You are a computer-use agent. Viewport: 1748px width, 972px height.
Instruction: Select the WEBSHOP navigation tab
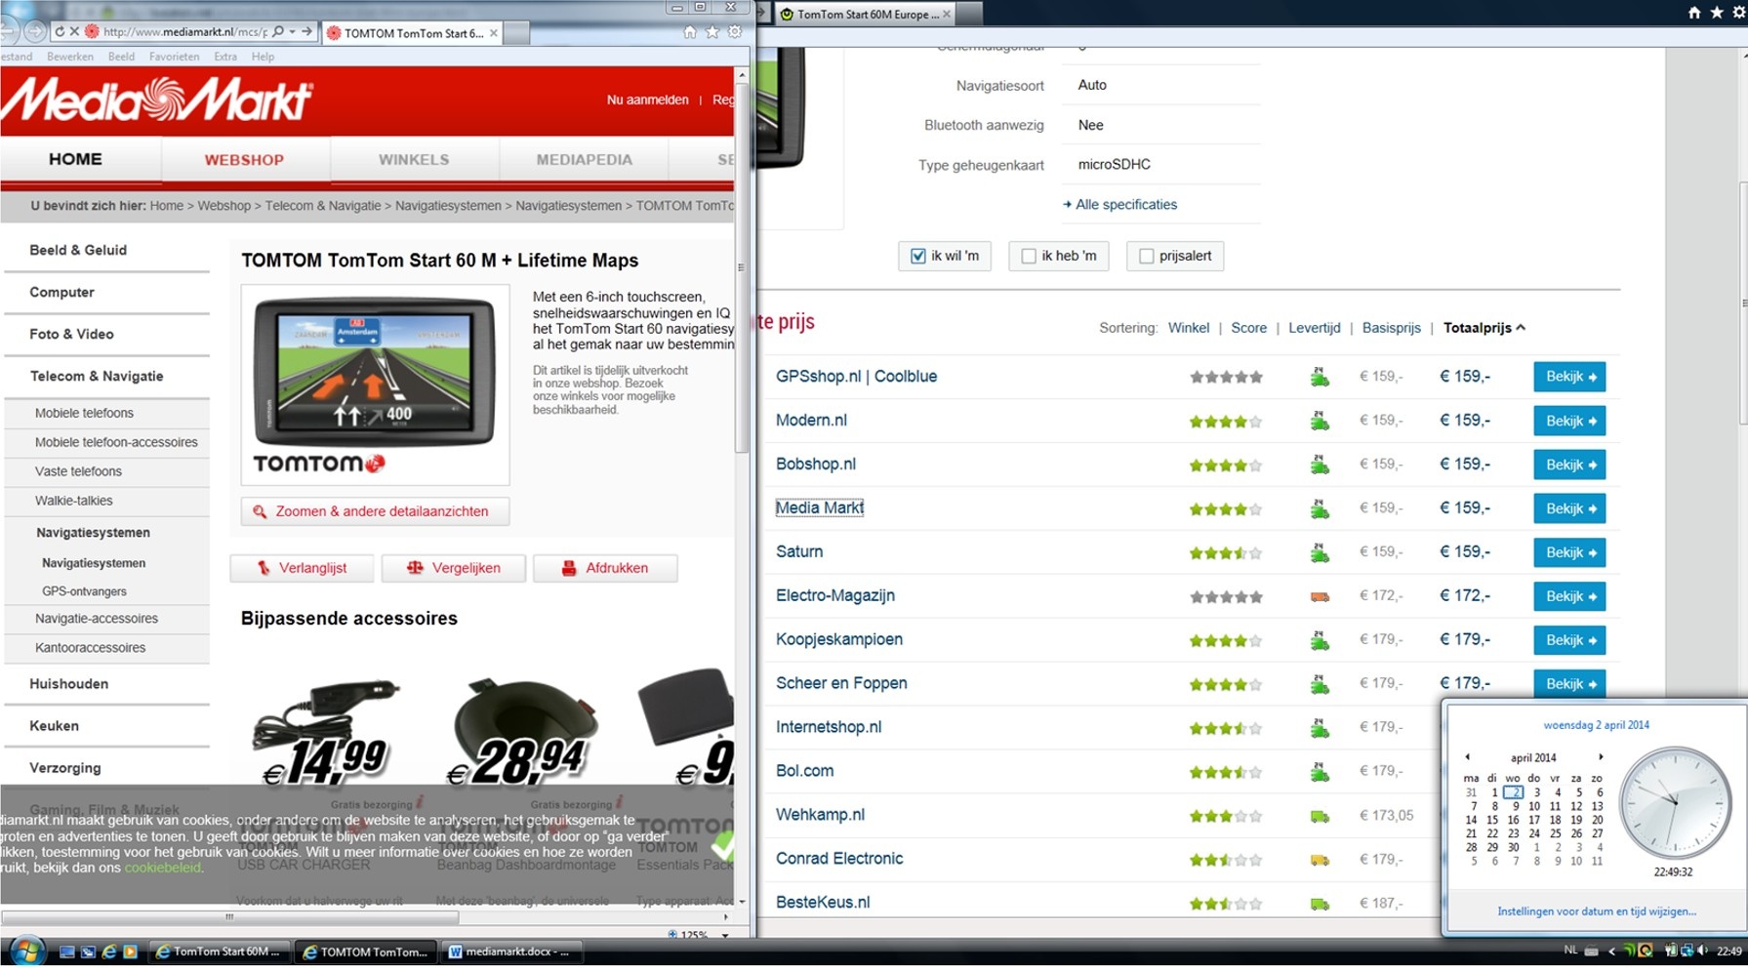click(244, 160)
